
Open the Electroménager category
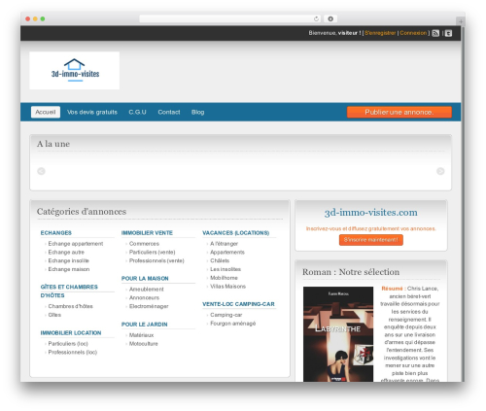149,306
